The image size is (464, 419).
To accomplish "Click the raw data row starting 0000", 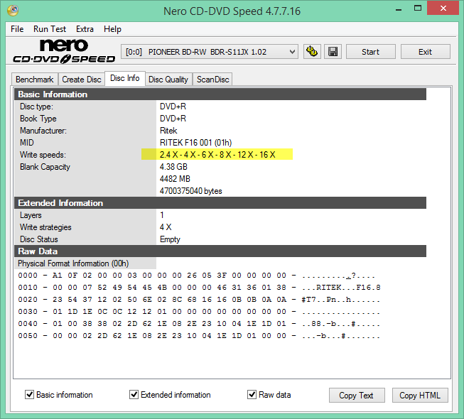I will click(x=197, y=276).
